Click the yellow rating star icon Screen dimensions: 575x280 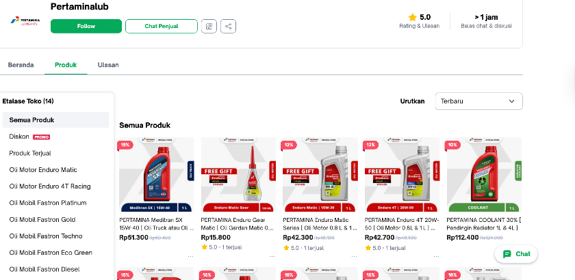point(412,17)
